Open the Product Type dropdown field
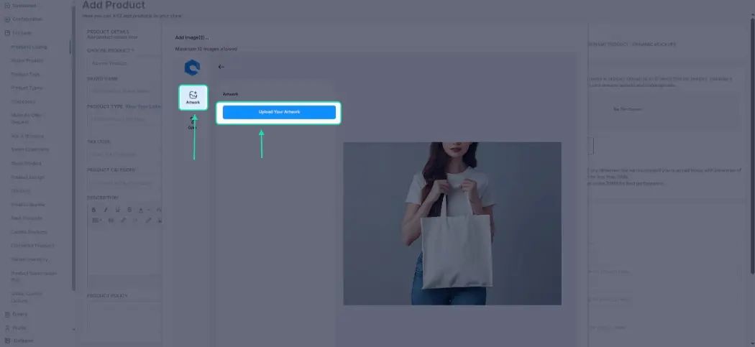 (x=124, y=119)
